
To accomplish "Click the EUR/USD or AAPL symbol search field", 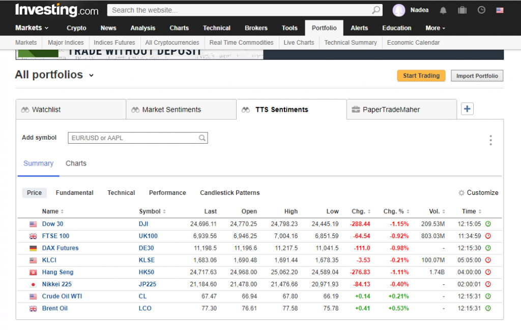I will pos(137,138).
